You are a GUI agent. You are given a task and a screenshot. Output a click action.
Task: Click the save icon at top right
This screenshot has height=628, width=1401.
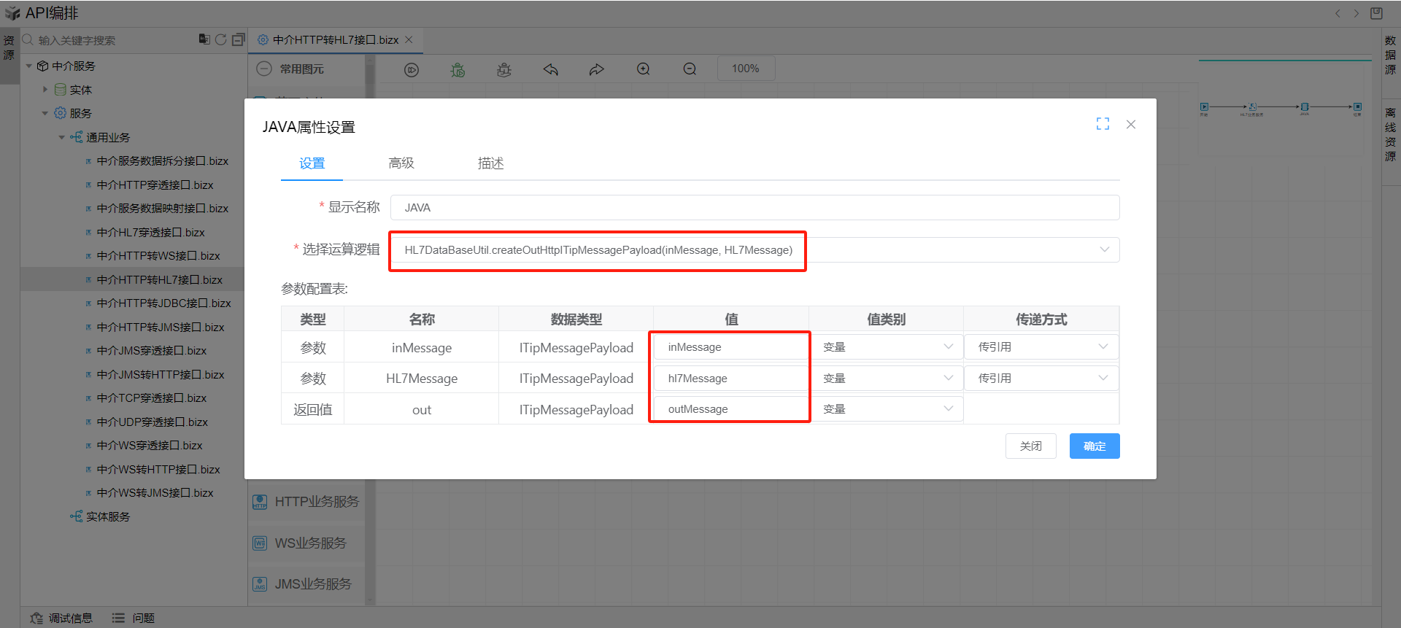point(1376,13)
